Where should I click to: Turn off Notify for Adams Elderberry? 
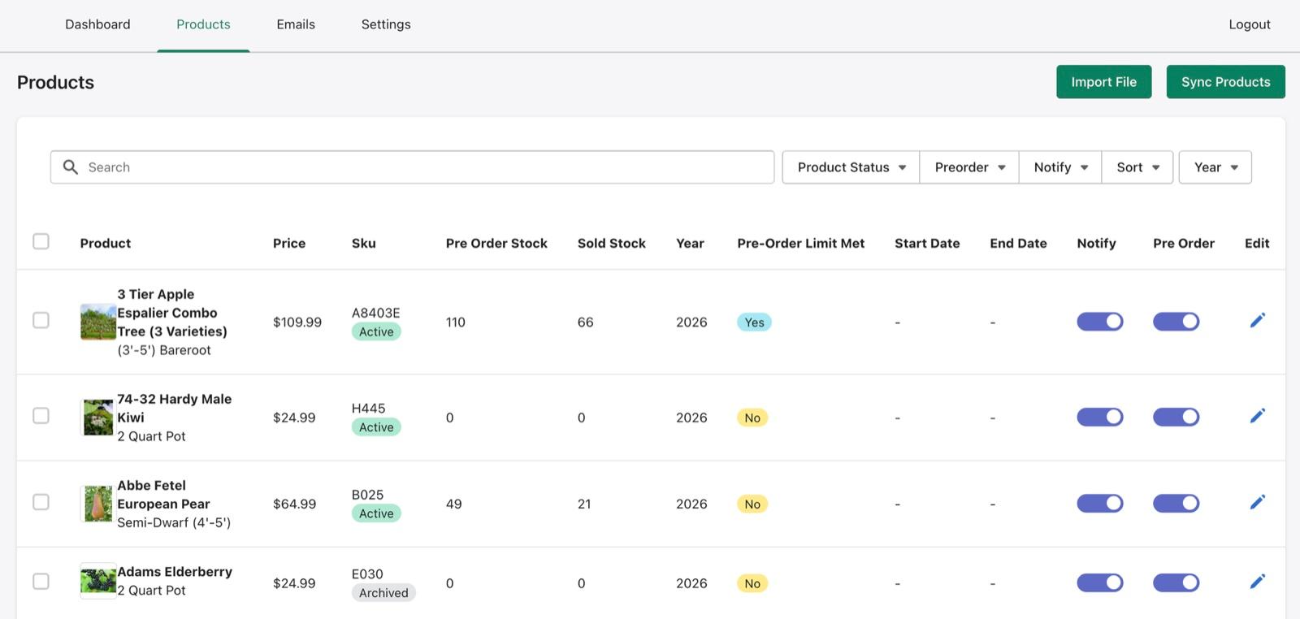point(1100,582)
